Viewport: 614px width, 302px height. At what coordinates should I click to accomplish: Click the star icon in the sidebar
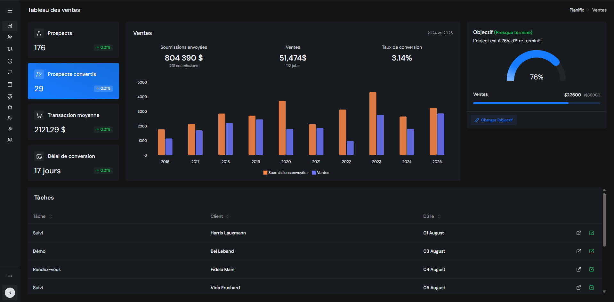[x=10, y=107]
